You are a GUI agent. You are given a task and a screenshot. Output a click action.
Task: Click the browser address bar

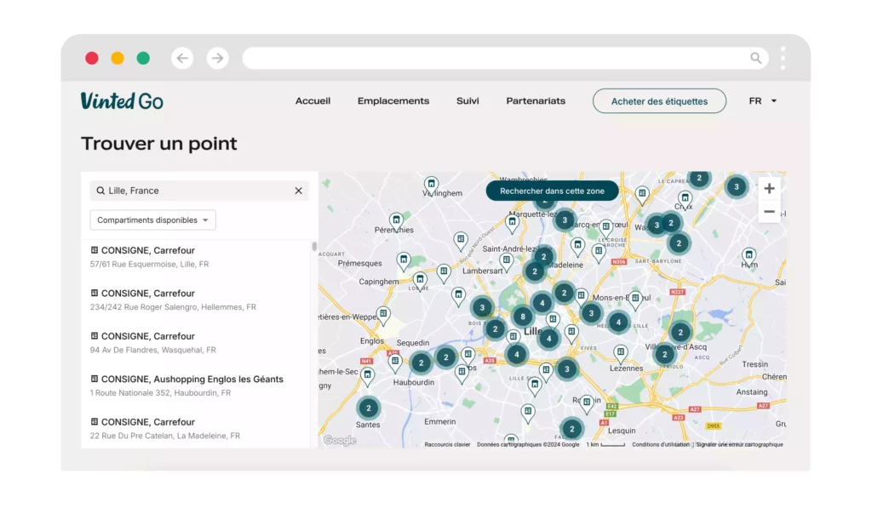506,58
